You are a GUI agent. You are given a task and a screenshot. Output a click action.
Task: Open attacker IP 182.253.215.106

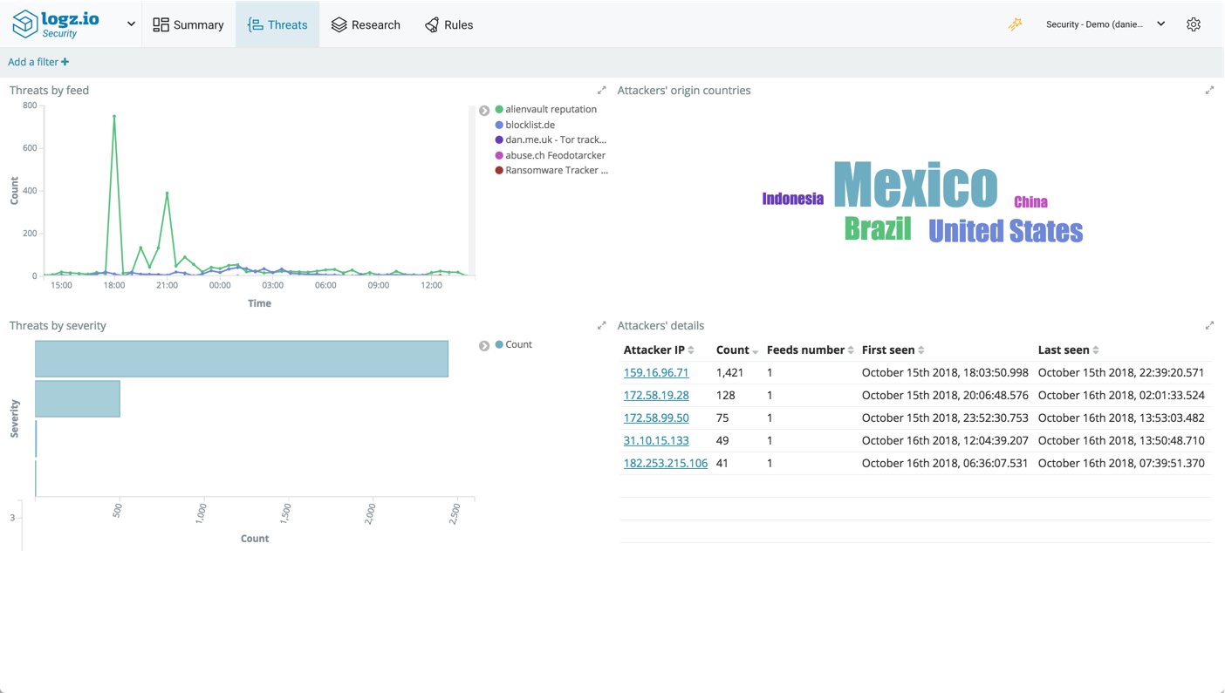click(x=665, y=463)
